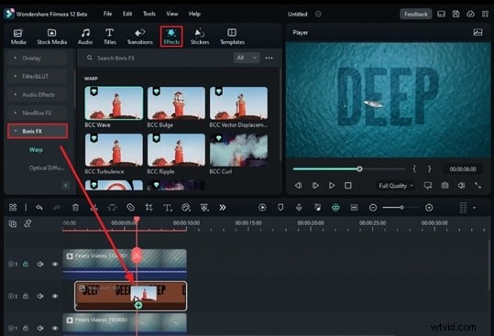This screenshot has height=336, width=494.
Task: Click the timeline zoom out minus
Action: 373,208
